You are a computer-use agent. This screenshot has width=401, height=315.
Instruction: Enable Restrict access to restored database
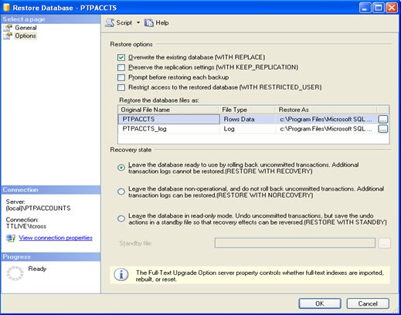click(x=121, y=87)
